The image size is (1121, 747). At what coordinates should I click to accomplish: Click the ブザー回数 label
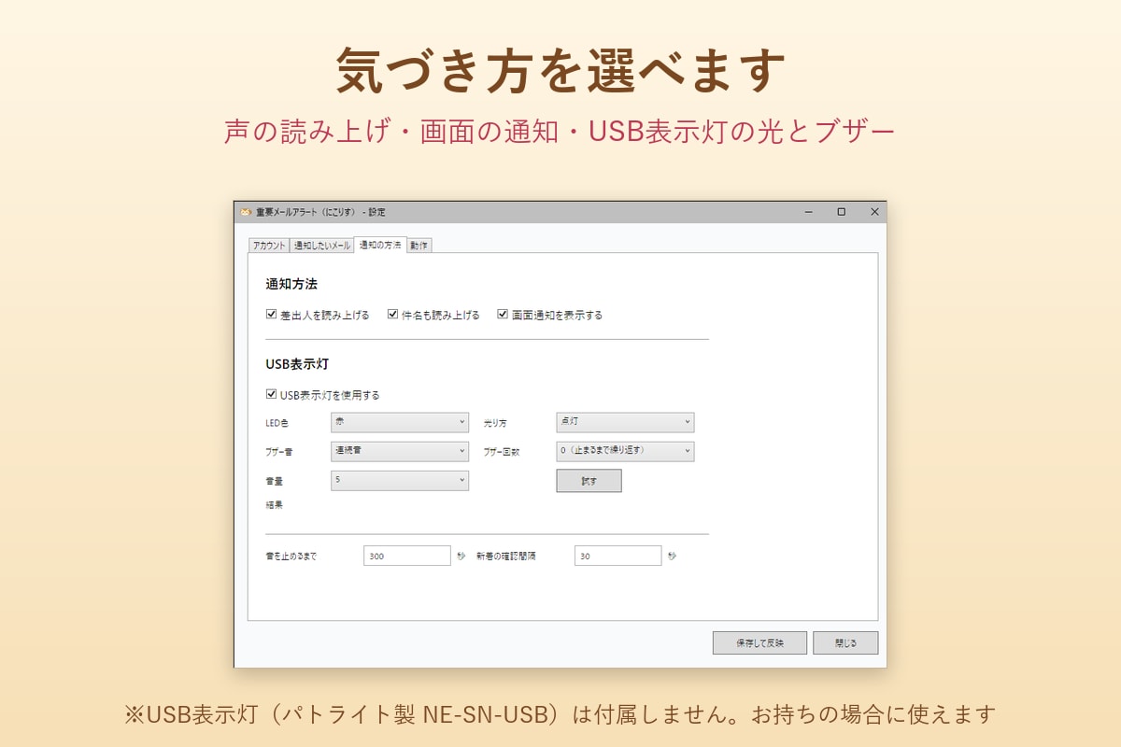(x=501, y=452)
